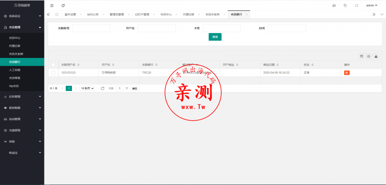Open 代理迁移 in the sidebar
Image resolution: width=386 pixels, height=185 pixels.
(22, 46)
